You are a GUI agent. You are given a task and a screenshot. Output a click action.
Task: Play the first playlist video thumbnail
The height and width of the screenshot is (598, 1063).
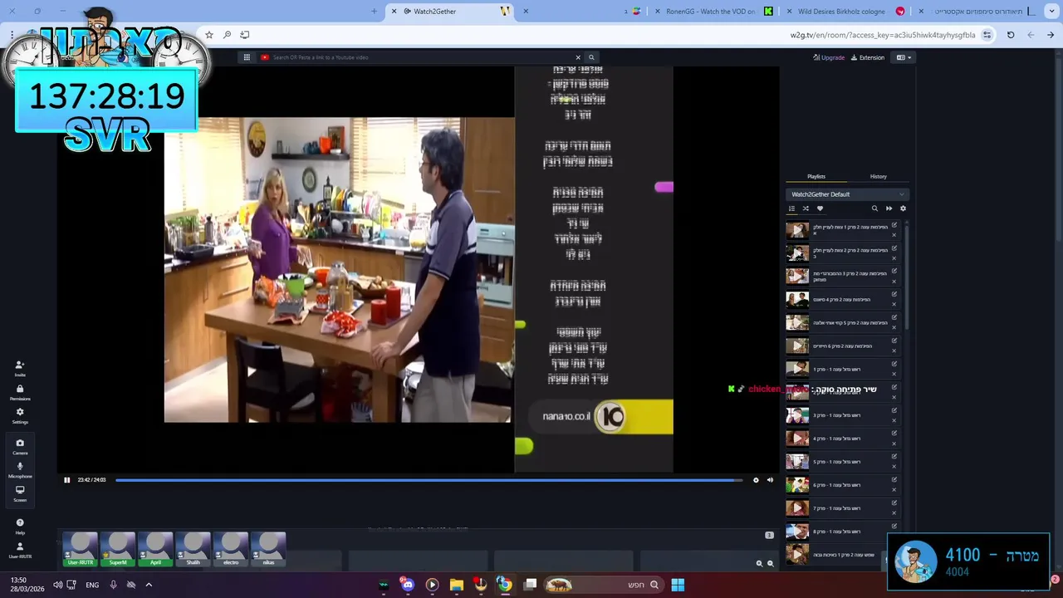(797, 230)
